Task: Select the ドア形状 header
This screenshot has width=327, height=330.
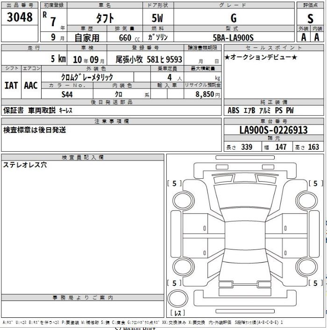Action: pos(158,5)
